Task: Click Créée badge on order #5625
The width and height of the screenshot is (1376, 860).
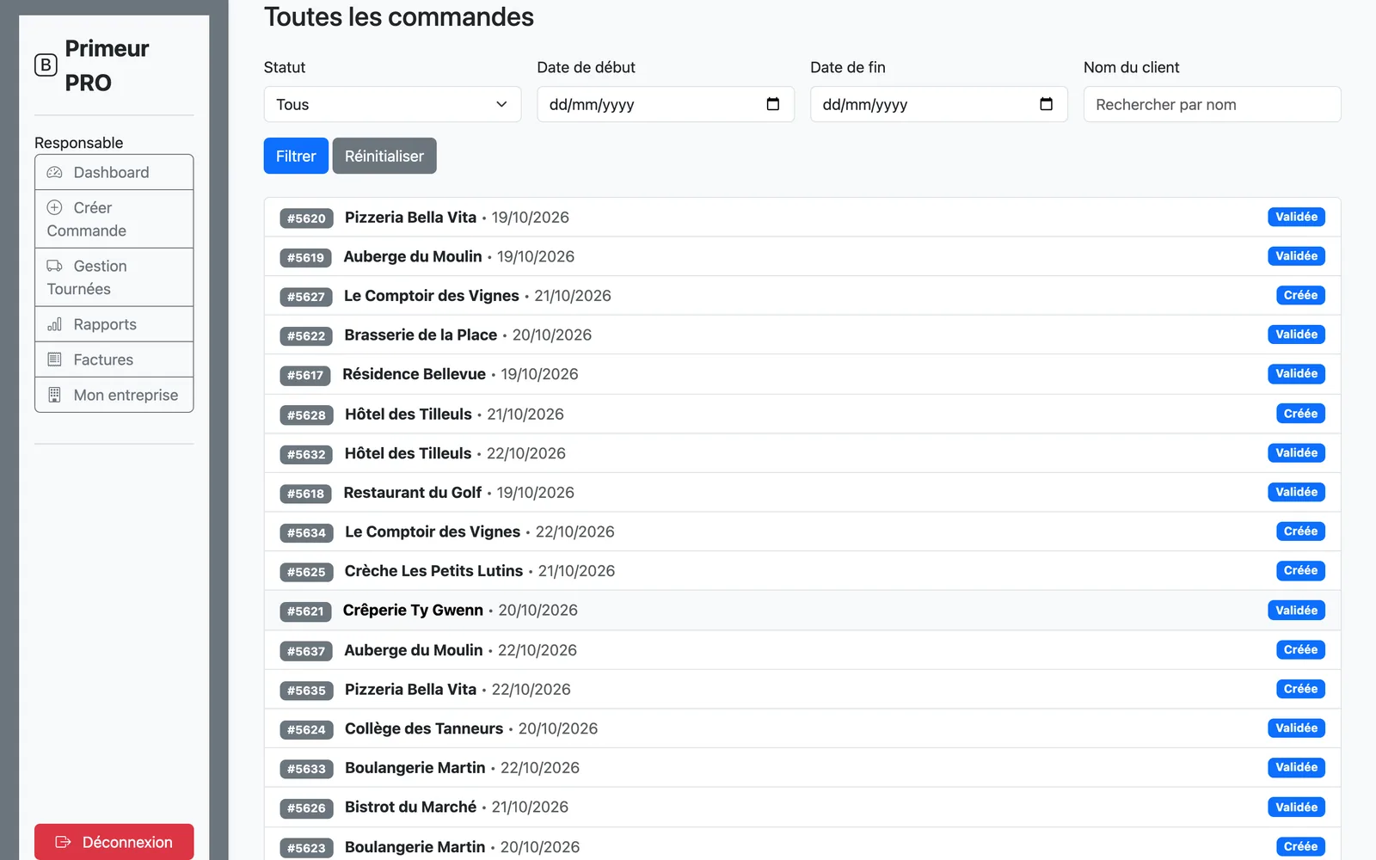Action: click(1300, 570)
